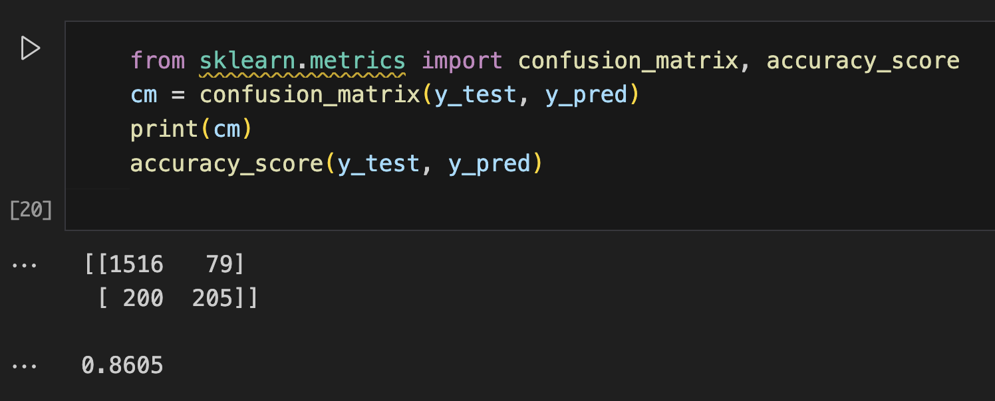The image size is (995, 401).
Task: Click y_test inside the accuracy_score call
Action: (378, 163)
